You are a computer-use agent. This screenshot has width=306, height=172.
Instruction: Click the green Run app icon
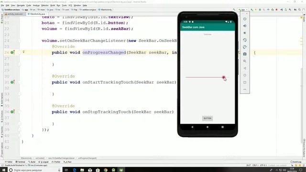252,10
